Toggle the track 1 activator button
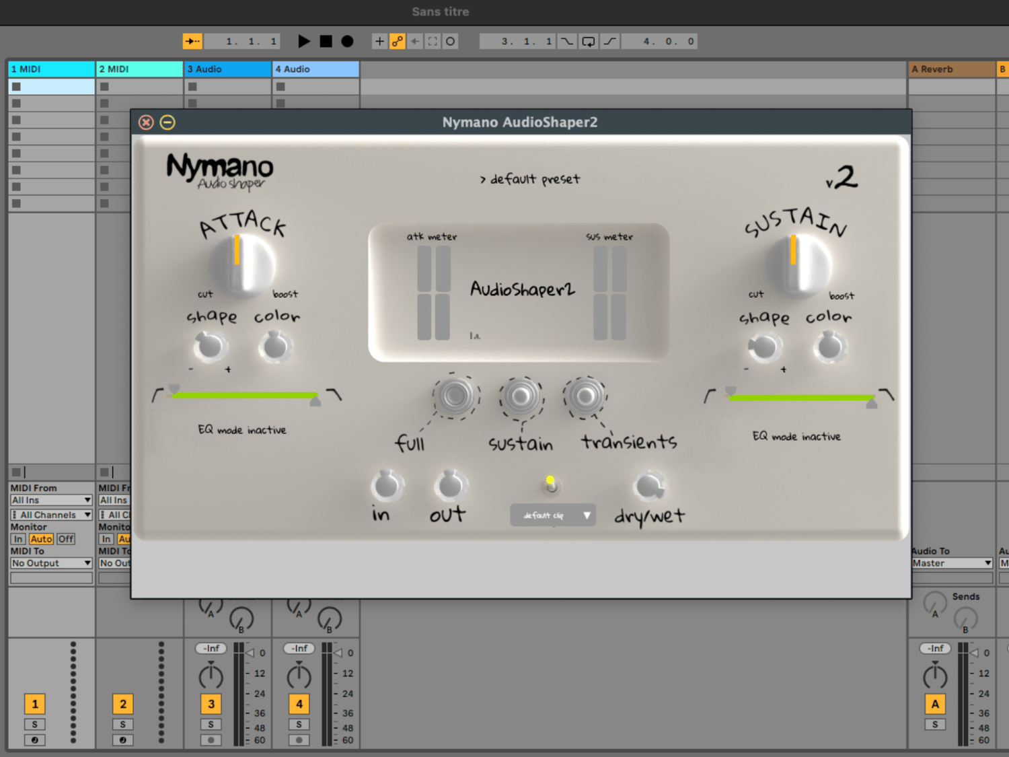This screenshot has height=757, width=1009. (x=35, y=704)
